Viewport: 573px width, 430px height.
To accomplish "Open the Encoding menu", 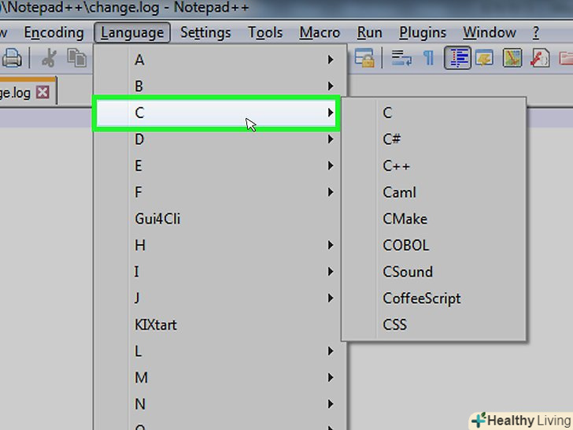I will pos(54,33).
